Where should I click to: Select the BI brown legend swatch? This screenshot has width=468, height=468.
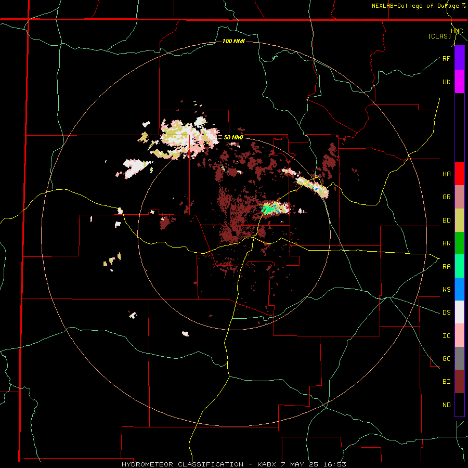[x=459, y=382]
